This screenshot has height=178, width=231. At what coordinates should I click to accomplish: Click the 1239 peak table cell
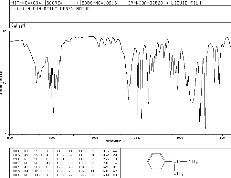point(60,175)
